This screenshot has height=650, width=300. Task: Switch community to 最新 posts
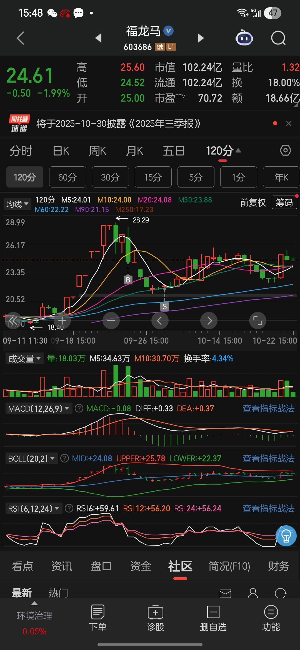tap(22, 593)
